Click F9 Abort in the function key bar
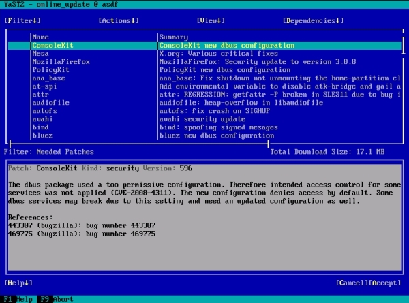The image size is (409, 303). [x=55, y=299]
